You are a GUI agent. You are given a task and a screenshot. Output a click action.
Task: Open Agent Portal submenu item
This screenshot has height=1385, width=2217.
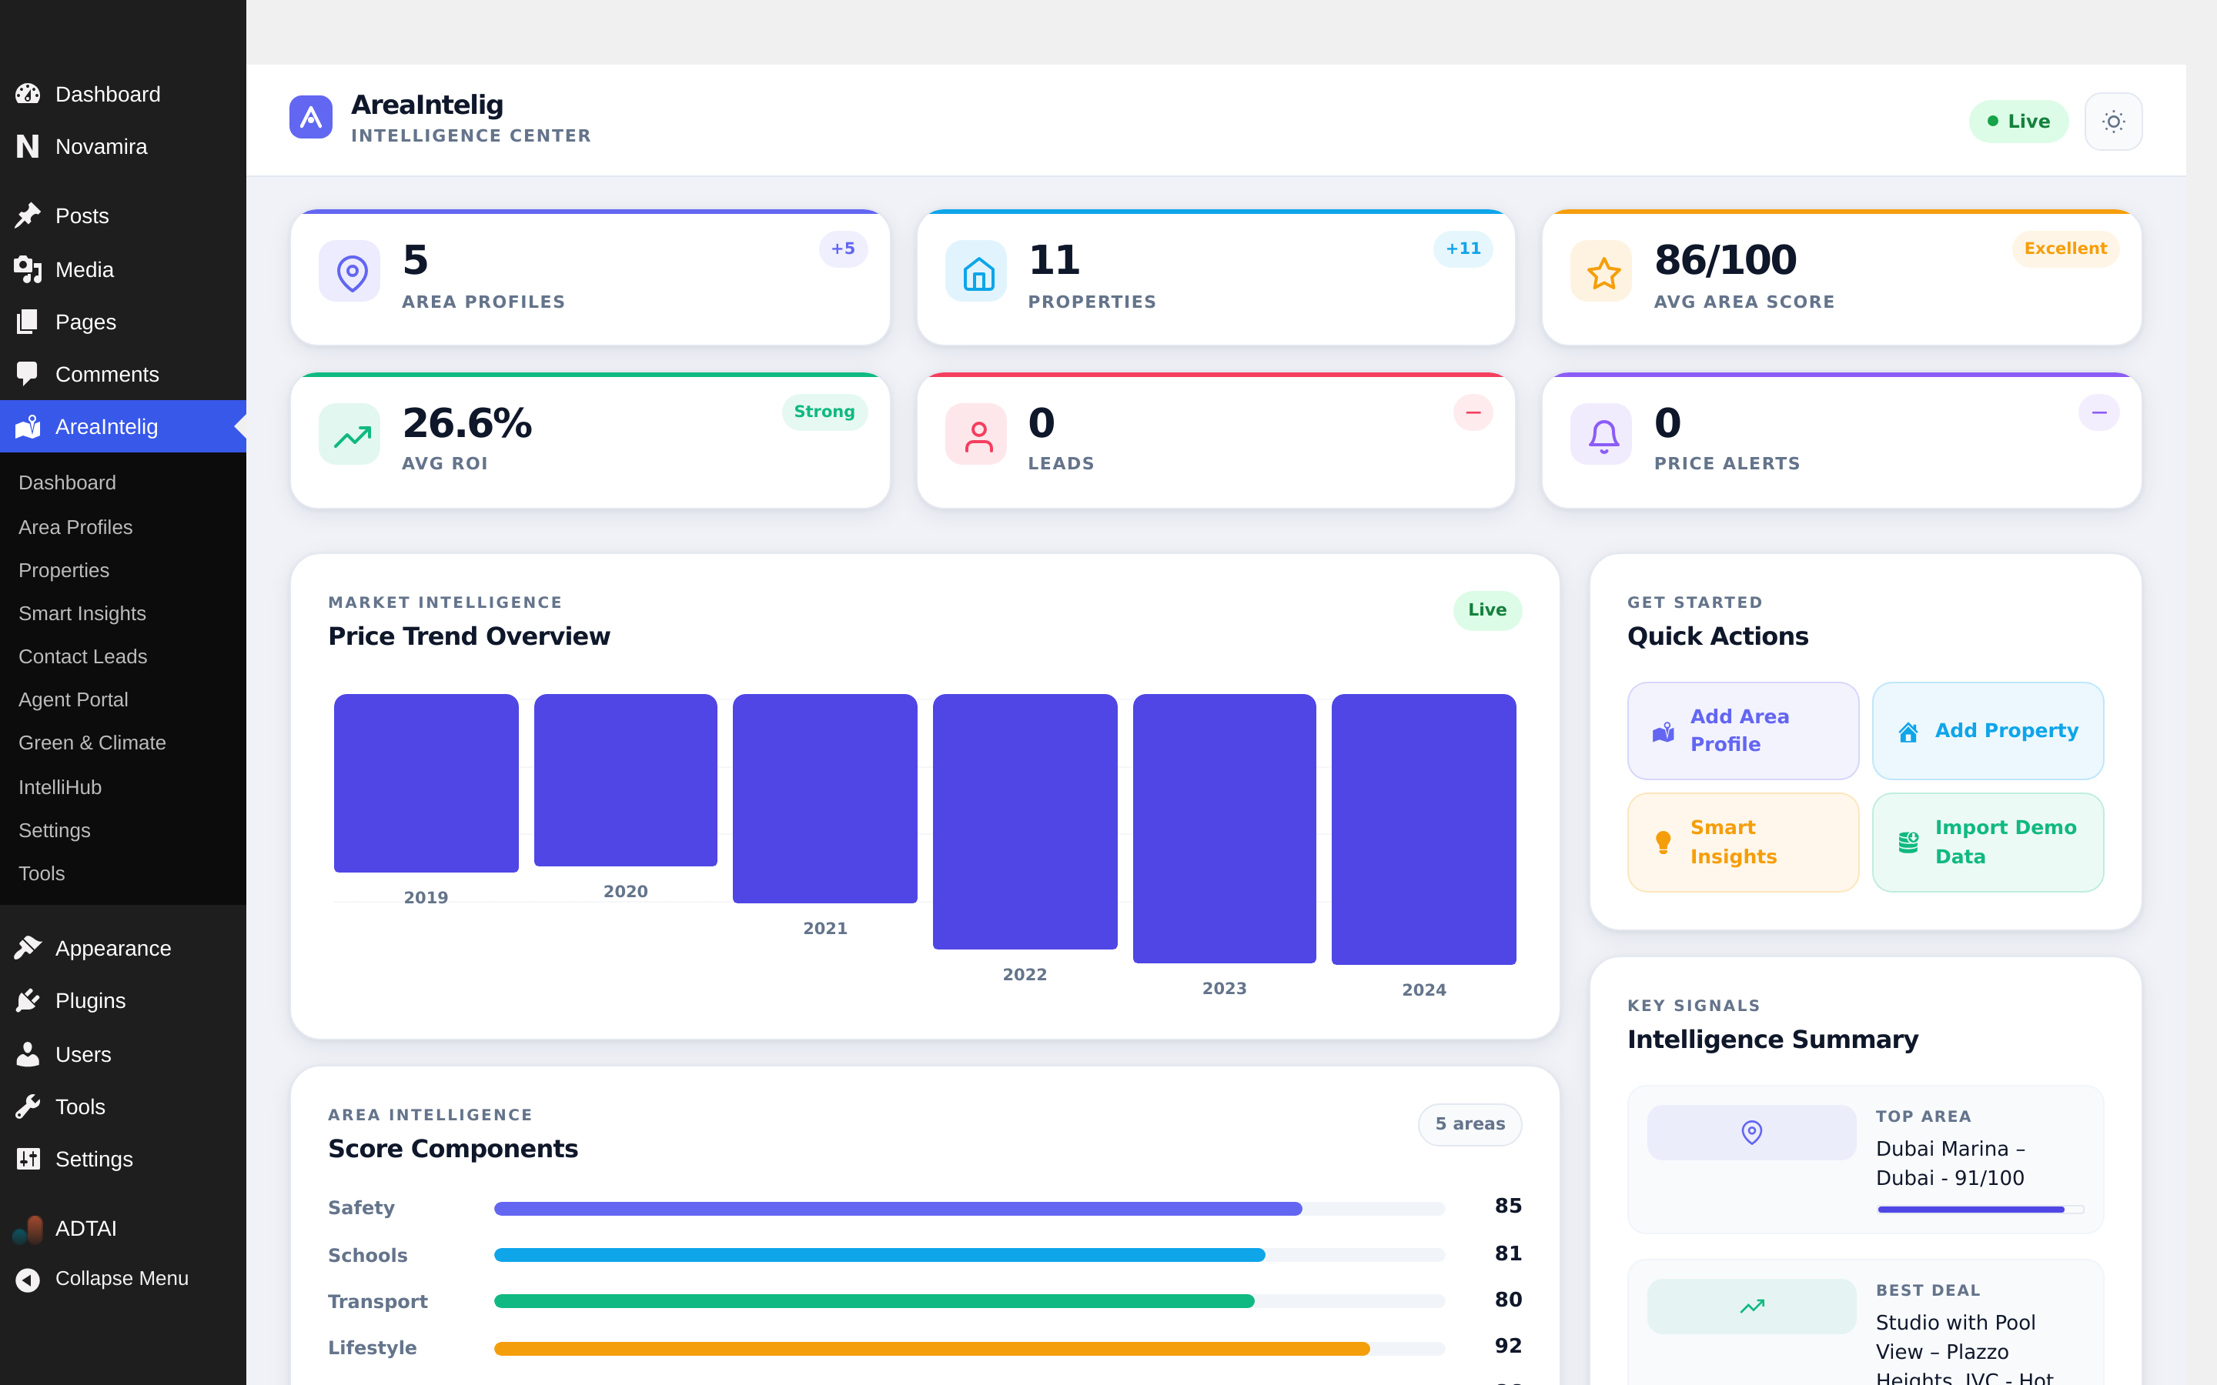(x=73, y=699)
